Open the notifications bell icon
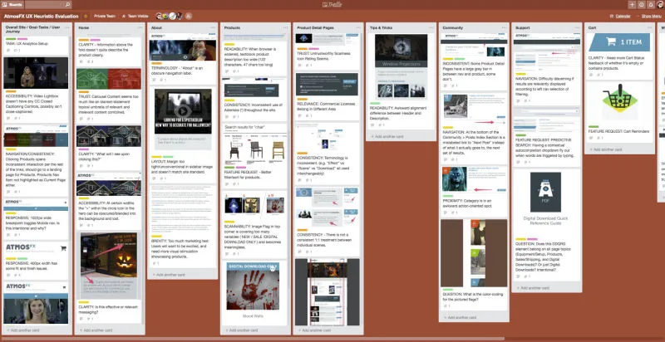 pyautogui.click(x=651, y=5)
